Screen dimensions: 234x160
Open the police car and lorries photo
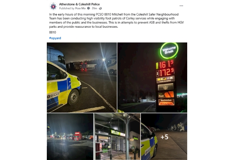point(82,78)
